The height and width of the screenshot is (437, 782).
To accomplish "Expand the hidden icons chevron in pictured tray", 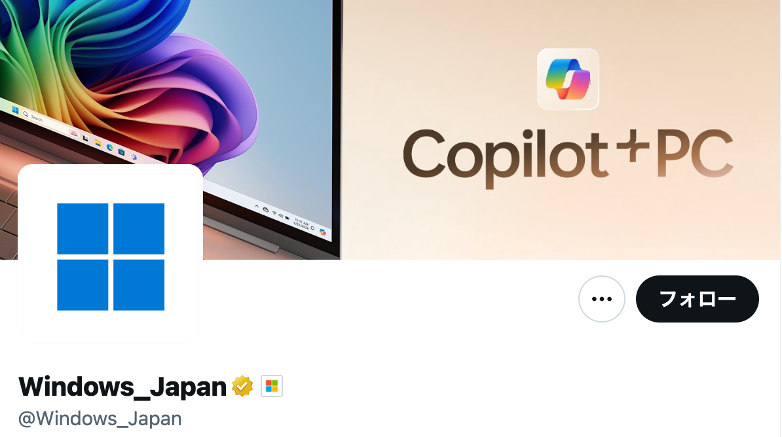I will click(x=257, y=206).
